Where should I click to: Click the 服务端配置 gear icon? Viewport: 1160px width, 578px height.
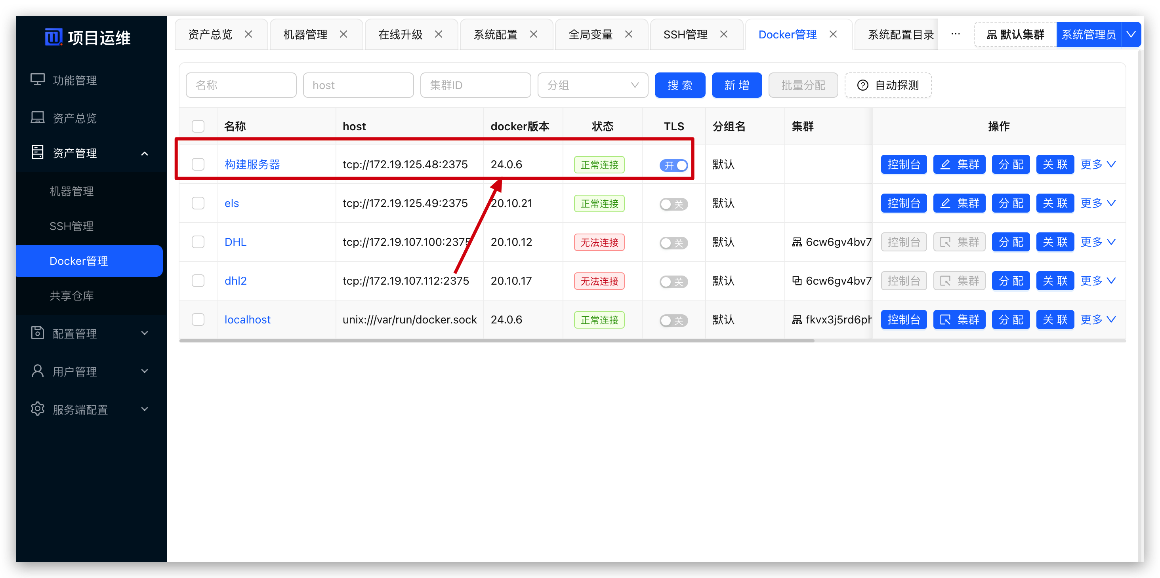(37, 409)
